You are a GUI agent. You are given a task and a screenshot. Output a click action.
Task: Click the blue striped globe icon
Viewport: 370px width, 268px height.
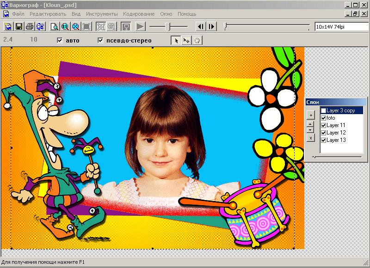(x=40, y=26)
